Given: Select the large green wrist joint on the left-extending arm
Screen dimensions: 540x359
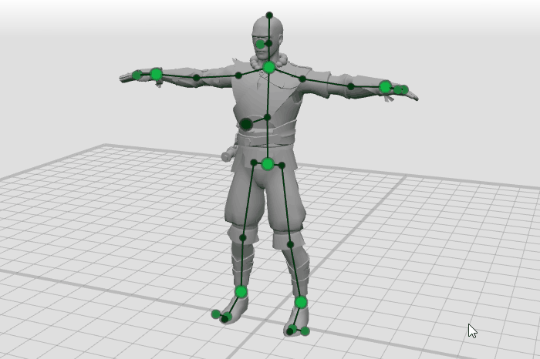Looking at the screenshot, I should pyautogui.click(x=157, y=74).
